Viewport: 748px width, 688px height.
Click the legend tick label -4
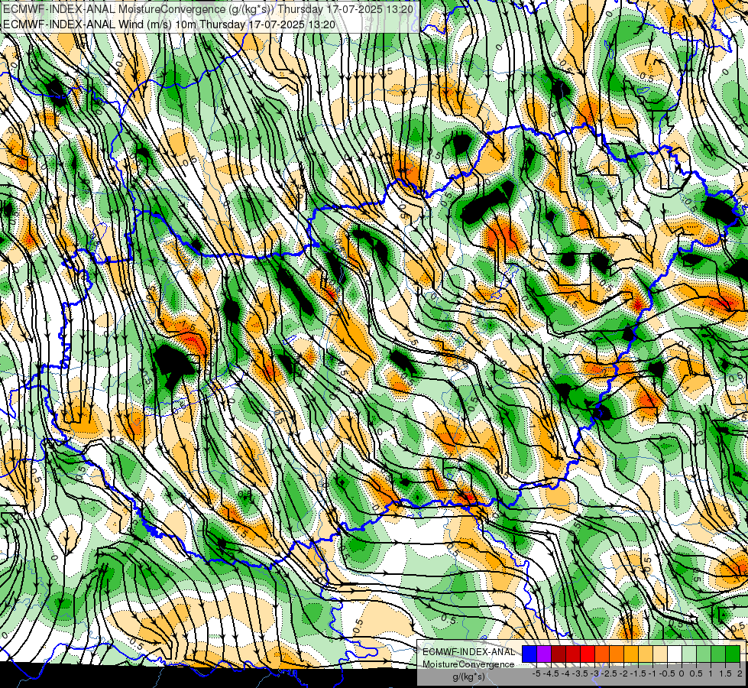coord(565,673)
